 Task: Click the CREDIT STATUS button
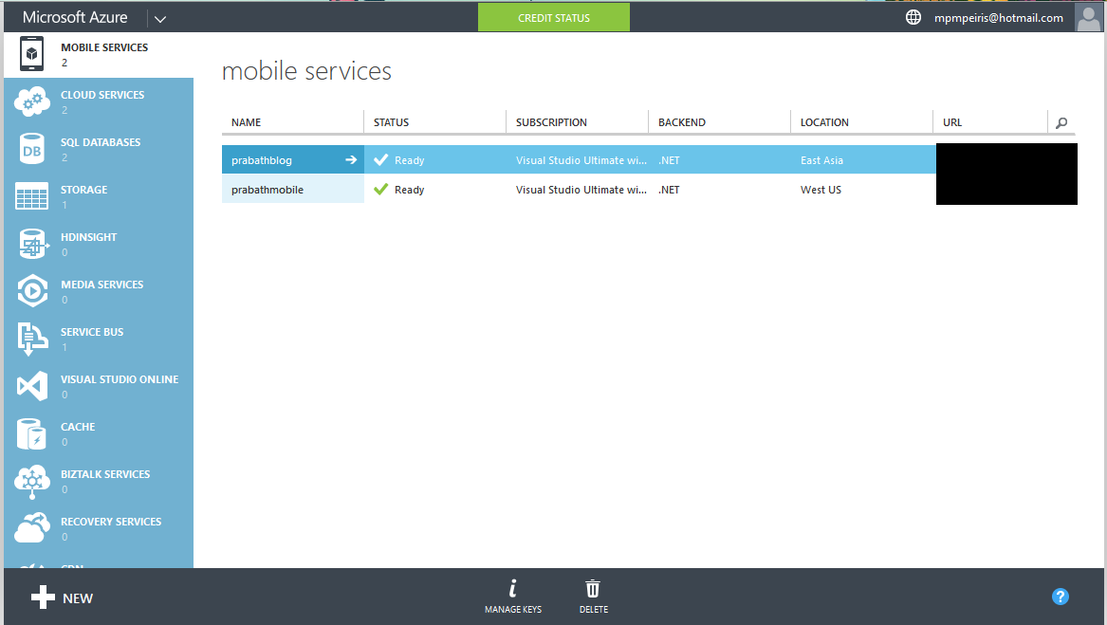pos(553,16)
